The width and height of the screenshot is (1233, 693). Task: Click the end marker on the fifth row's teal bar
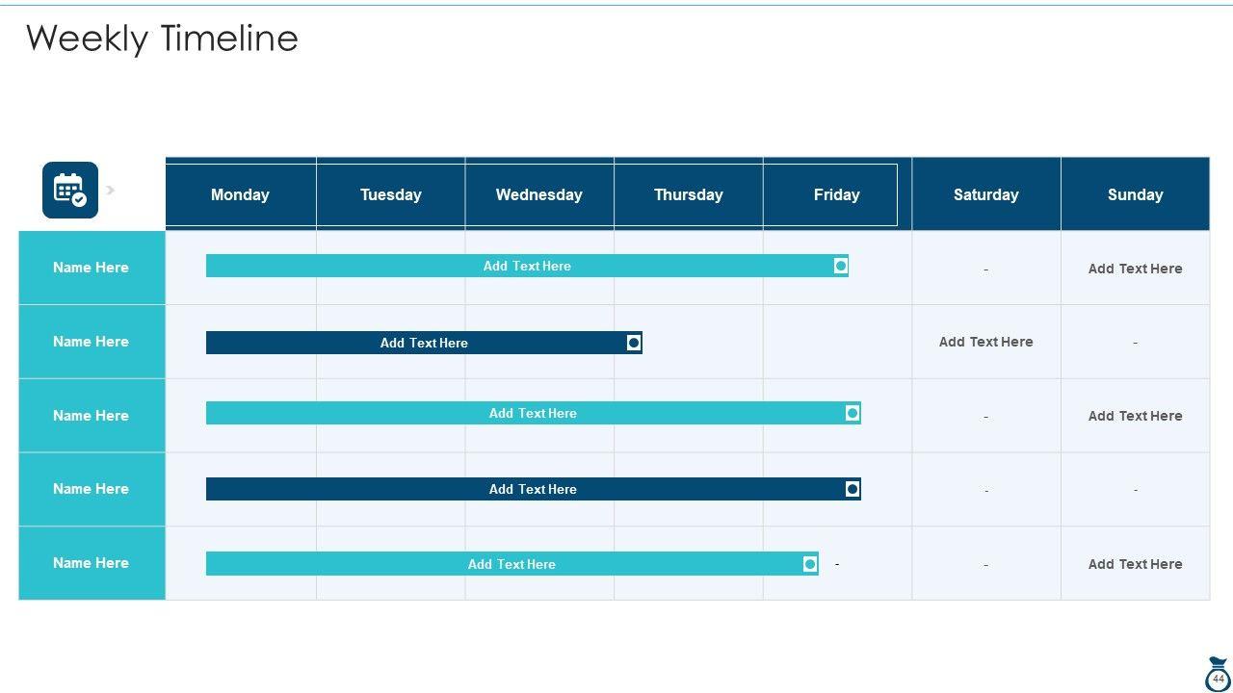(810, 564)
